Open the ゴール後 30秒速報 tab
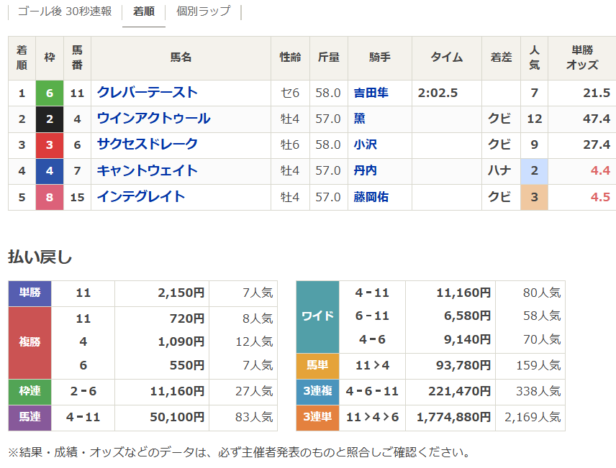 coord(65,11)
